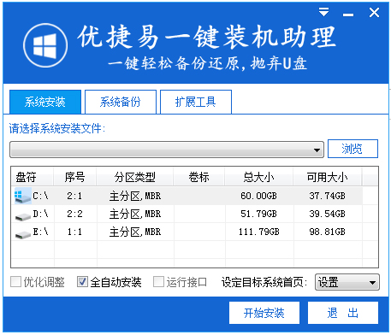Open the 扩展工具 tab
This screenshot has height=335, width=391.
pos(196,102)
